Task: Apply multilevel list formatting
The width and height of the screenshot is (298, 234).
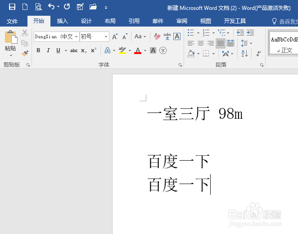Action: point(221,33)
